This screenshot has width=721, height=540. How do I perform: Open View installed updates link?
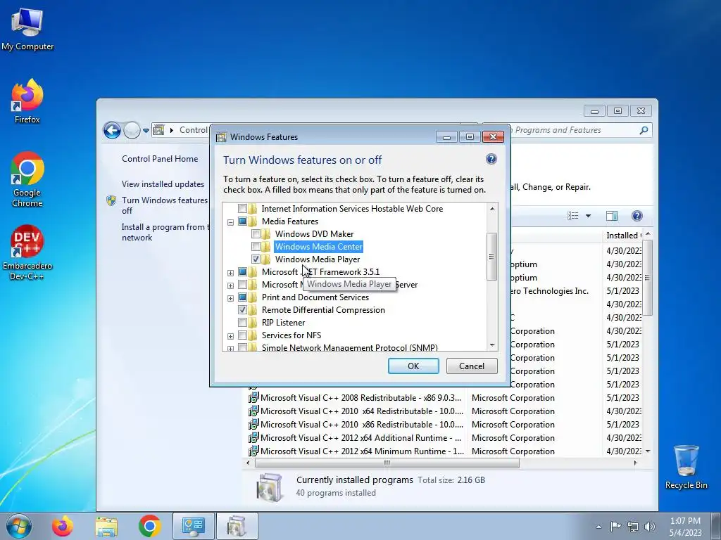[163, 184]
